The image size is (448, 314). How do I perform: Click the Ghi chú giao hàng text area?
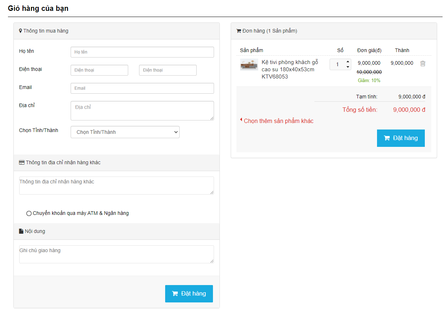coord(116,254)
